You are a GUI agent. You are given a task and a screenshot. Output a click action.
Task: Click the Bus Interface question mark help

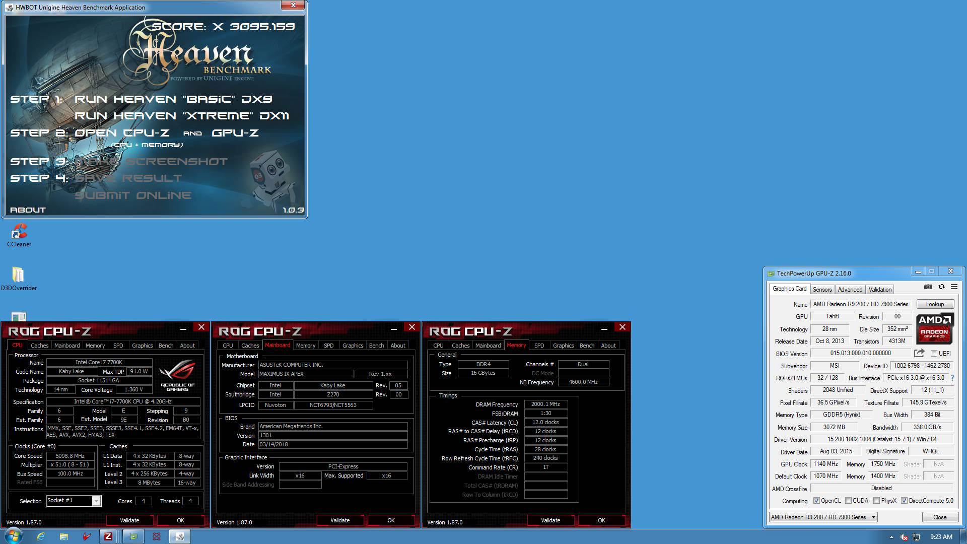point(952,378)
